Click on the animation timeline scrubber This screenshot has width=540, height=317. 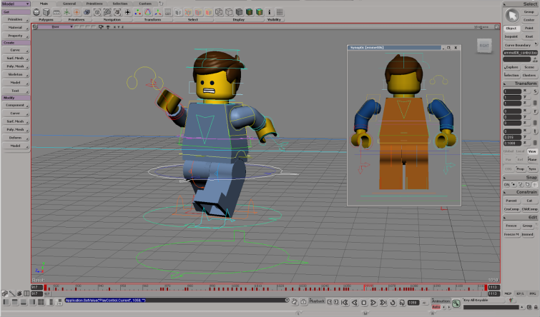265,288
